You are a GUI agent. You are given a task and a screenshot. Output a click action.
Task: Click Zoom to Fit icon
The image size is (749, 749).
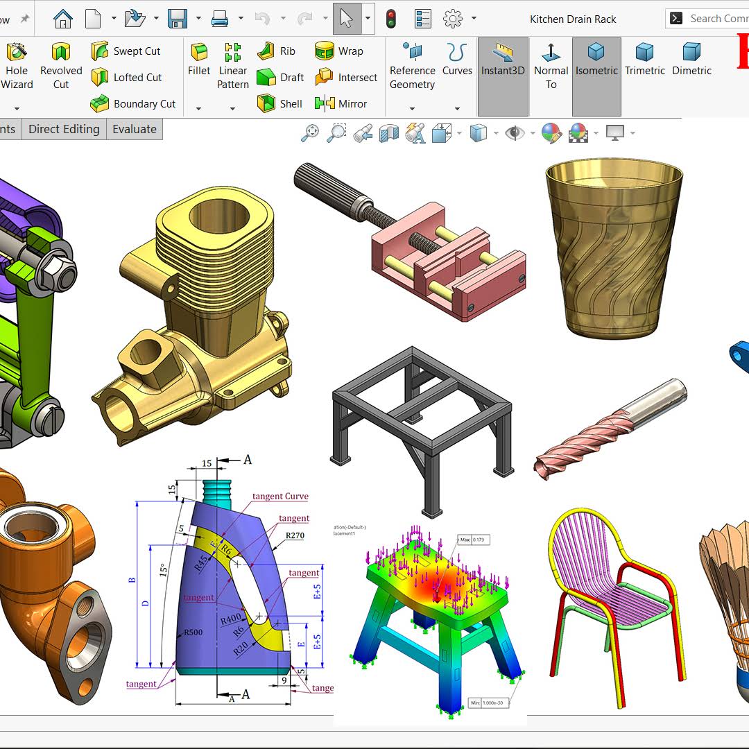(310, 132)
